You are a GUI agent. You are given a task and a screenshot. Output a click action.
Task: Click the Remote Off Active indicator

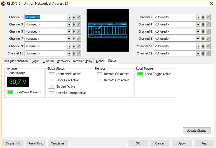pyautogui.click(x=100, y=80)
